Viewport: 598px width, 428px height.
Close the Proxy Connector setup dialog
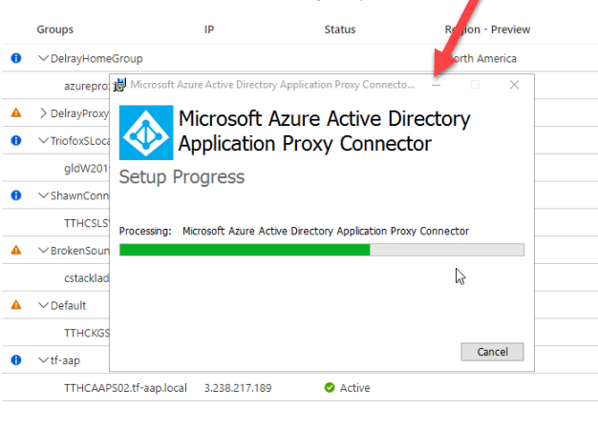pyautogui.click(x=514, y=85)
